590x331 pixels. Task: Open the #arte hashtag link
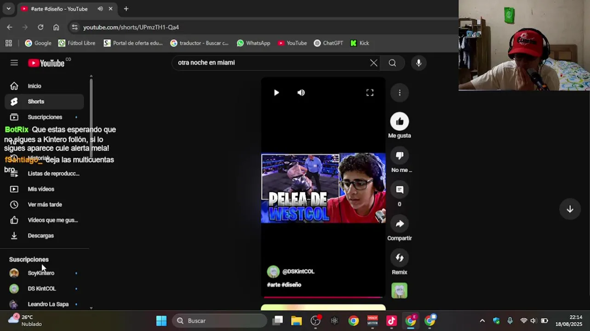[x=272, y=285]
